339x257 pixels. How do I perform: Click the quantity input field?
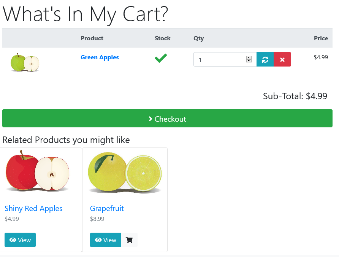[225, 59]
